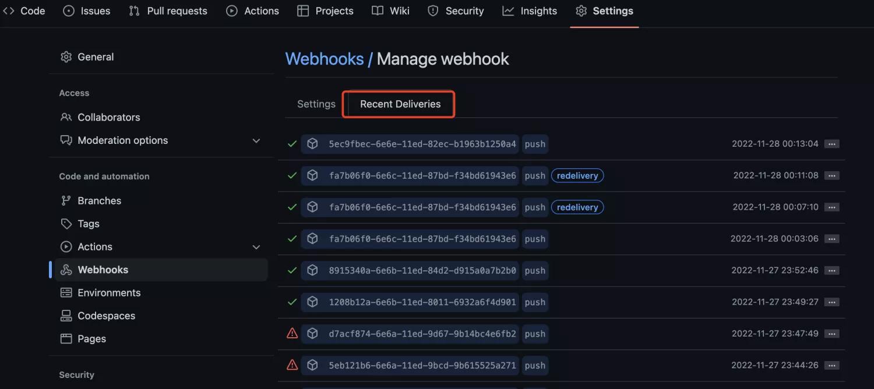Click the Collaborators people icon
The width and height of the screenshot is (874, 389).
pyautogui.click(x=66, y=117)
